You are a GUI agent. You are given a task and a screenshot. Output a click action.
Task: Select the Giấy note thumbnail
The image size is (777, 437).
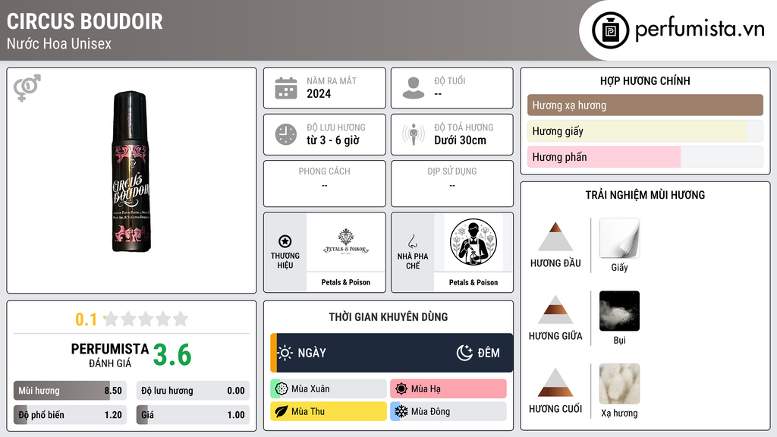[619, 238]
